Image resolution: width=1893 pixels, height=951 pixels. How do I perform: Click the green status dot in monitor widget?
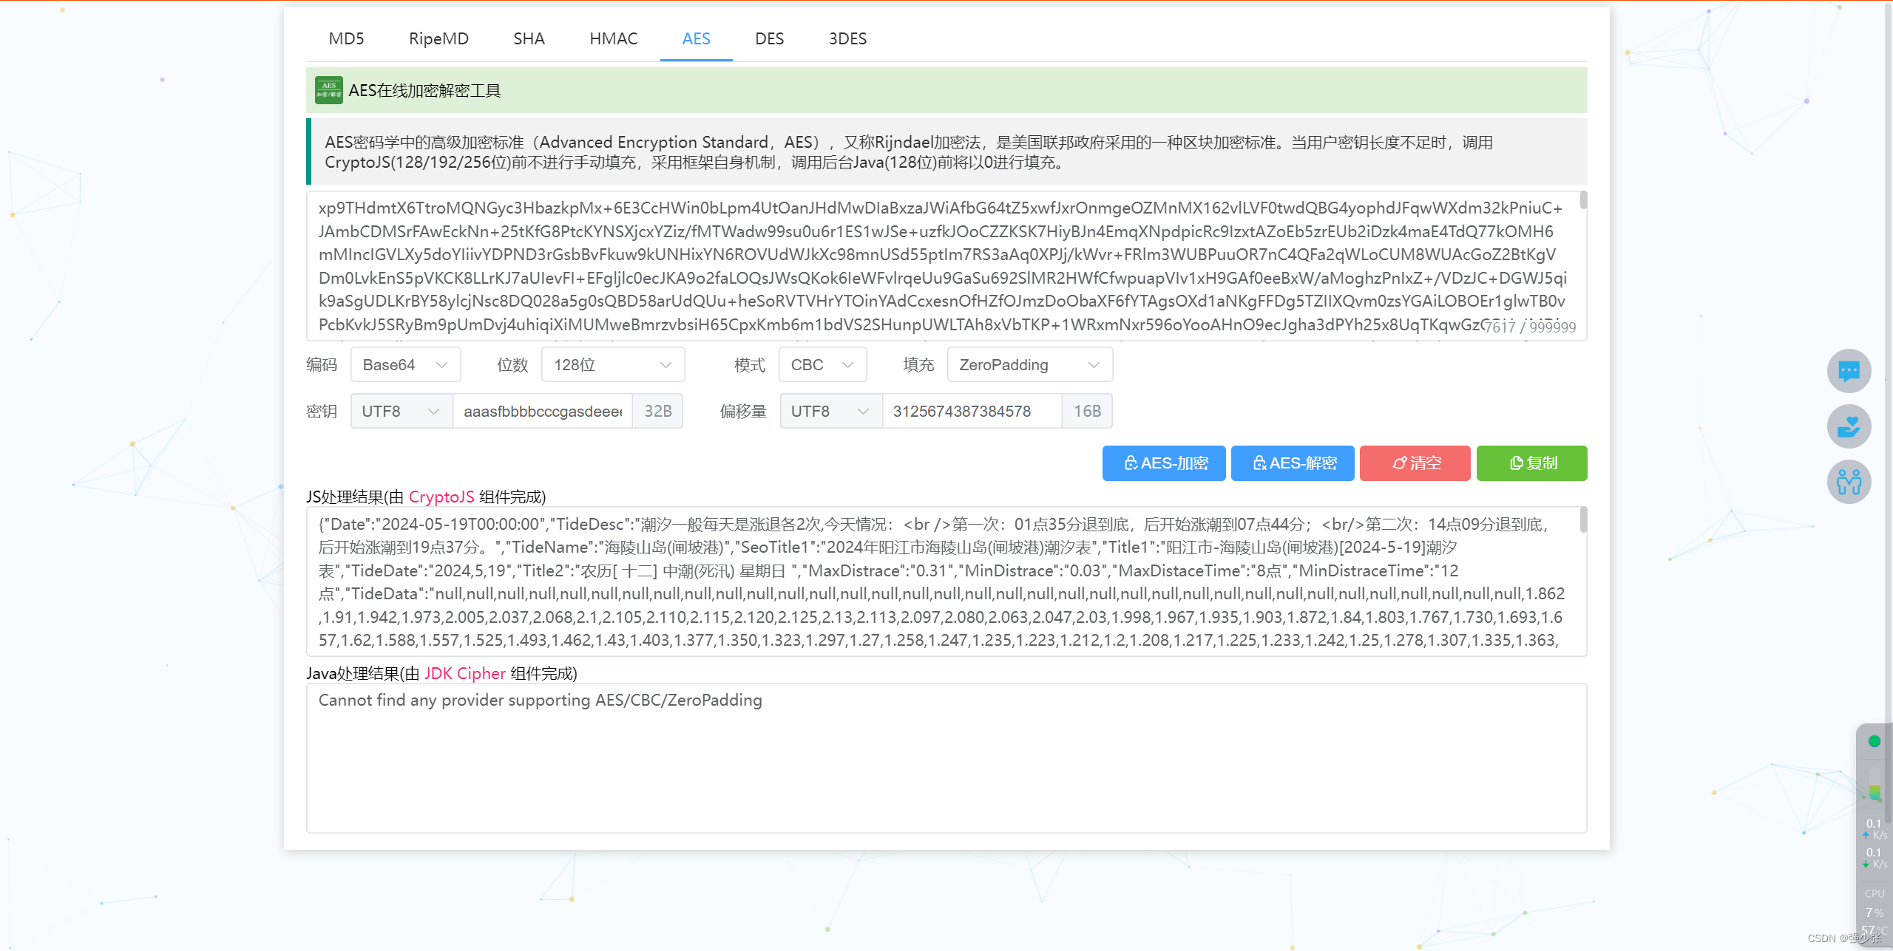(1874, 741)
